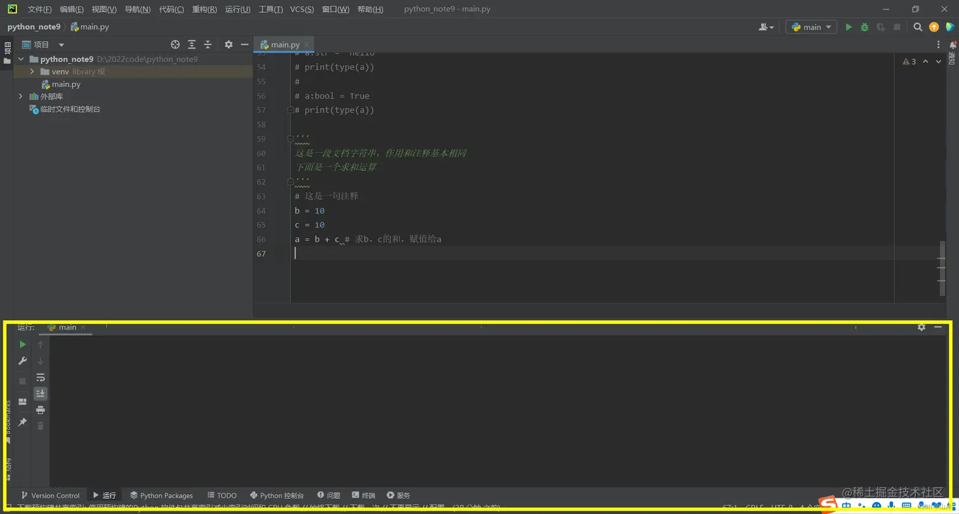Image resolution: width=959 pixels, height=514 pixels.
Task: Open the Python Packages tool window
Action: (161, 495)
